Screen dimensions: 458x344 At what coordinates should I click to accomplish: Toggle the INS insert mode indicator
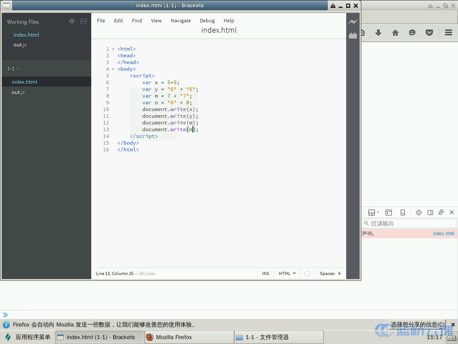tap(266, 273)
